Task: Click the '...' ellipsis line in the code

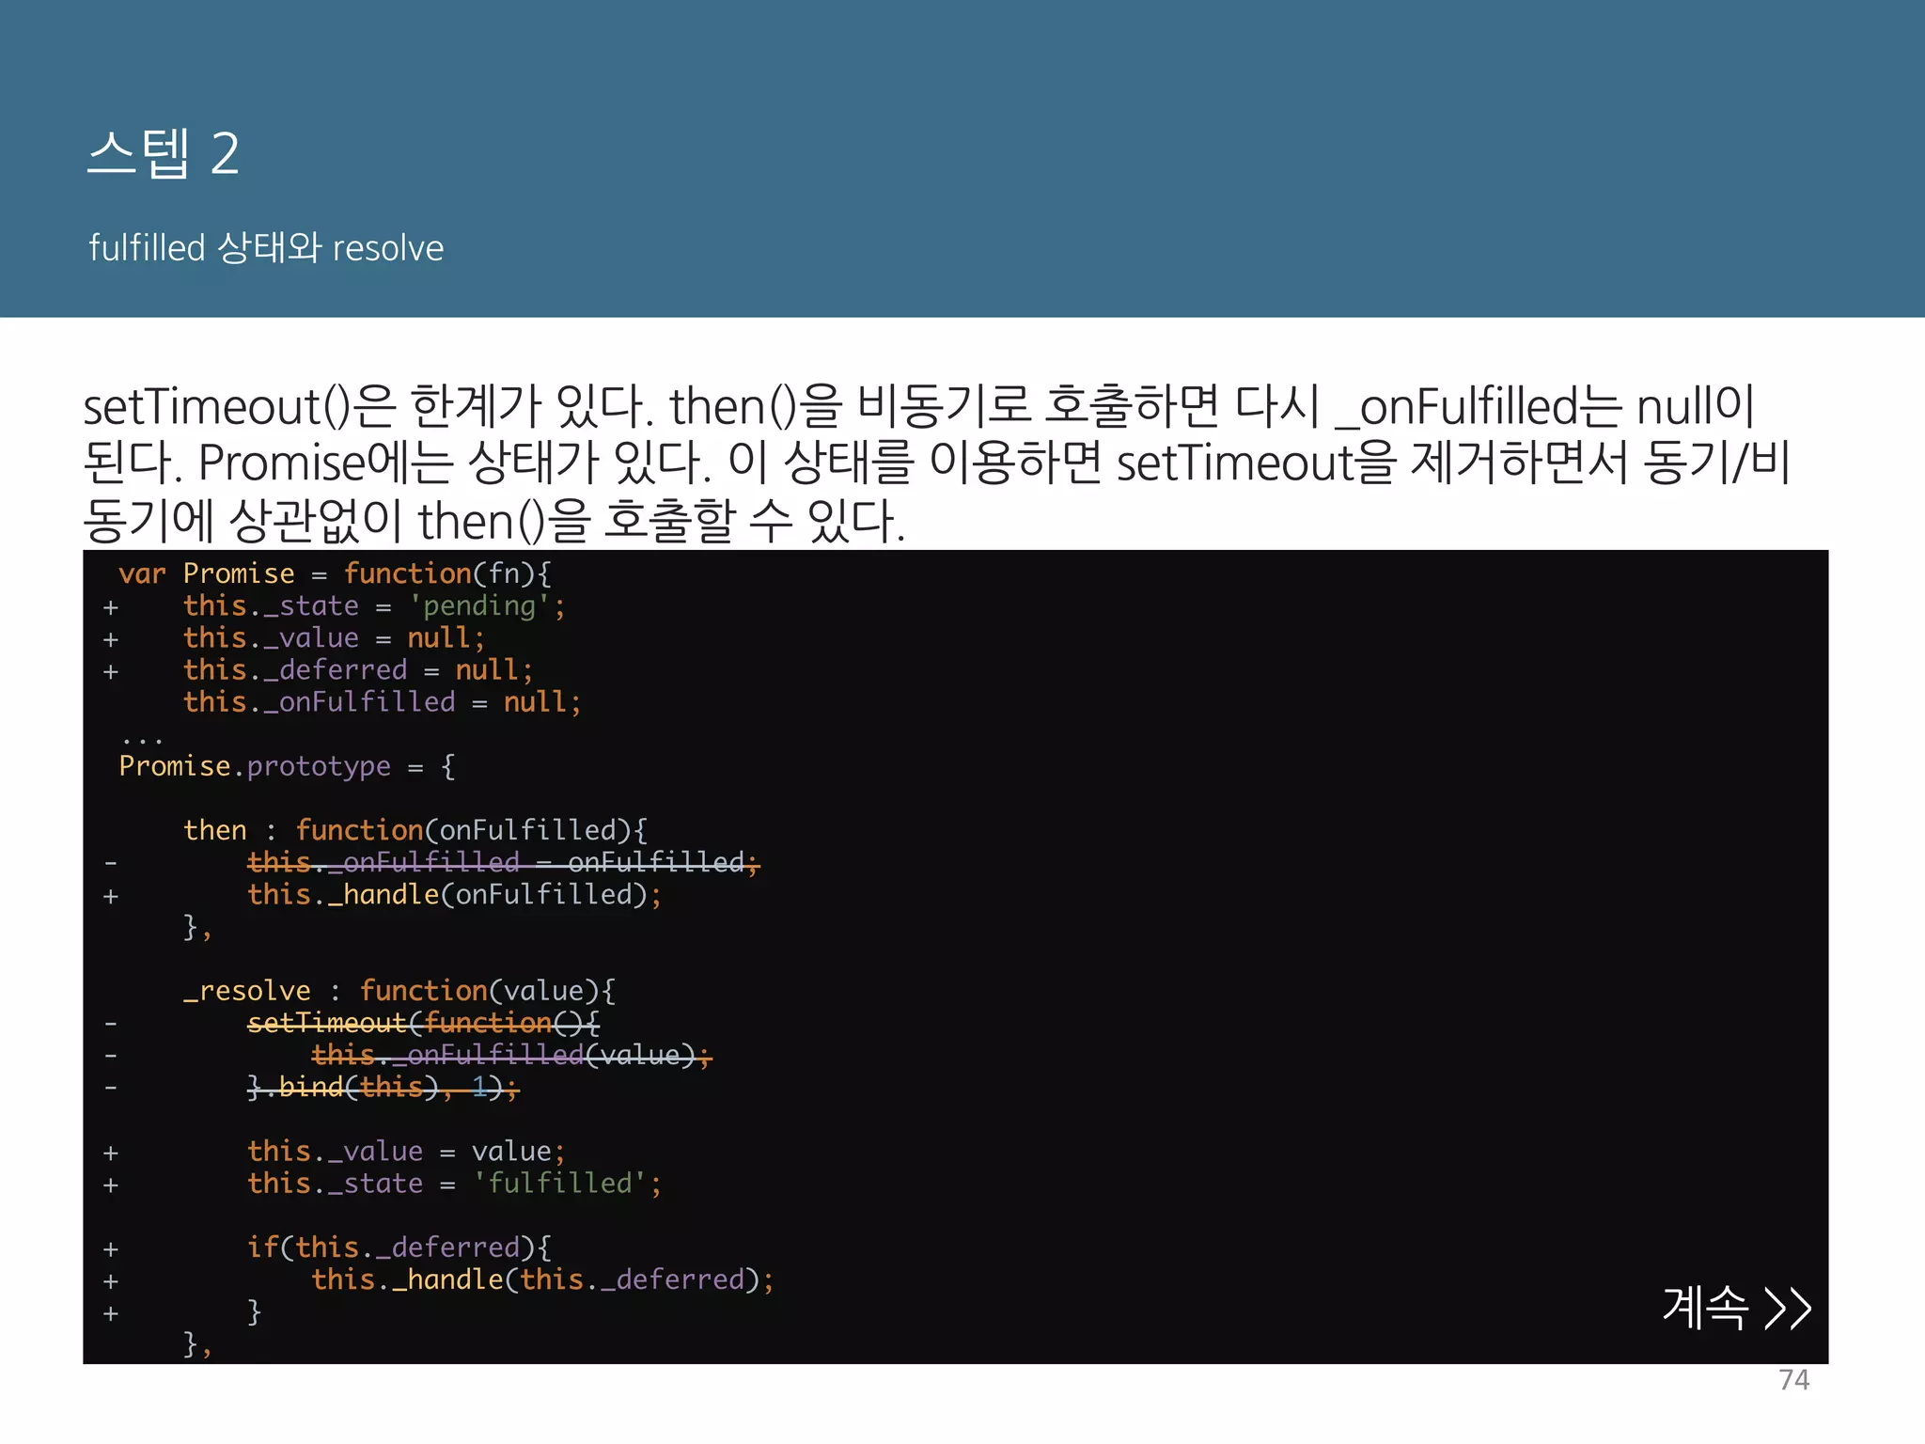Action: pos(142,740)
